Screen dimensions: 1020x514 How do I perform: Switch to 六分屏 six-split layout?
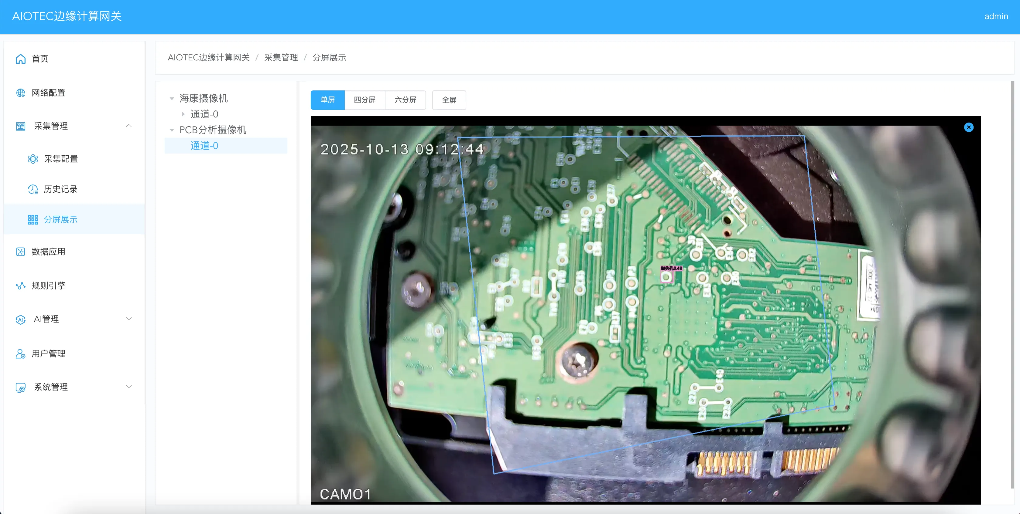[405, 100]
